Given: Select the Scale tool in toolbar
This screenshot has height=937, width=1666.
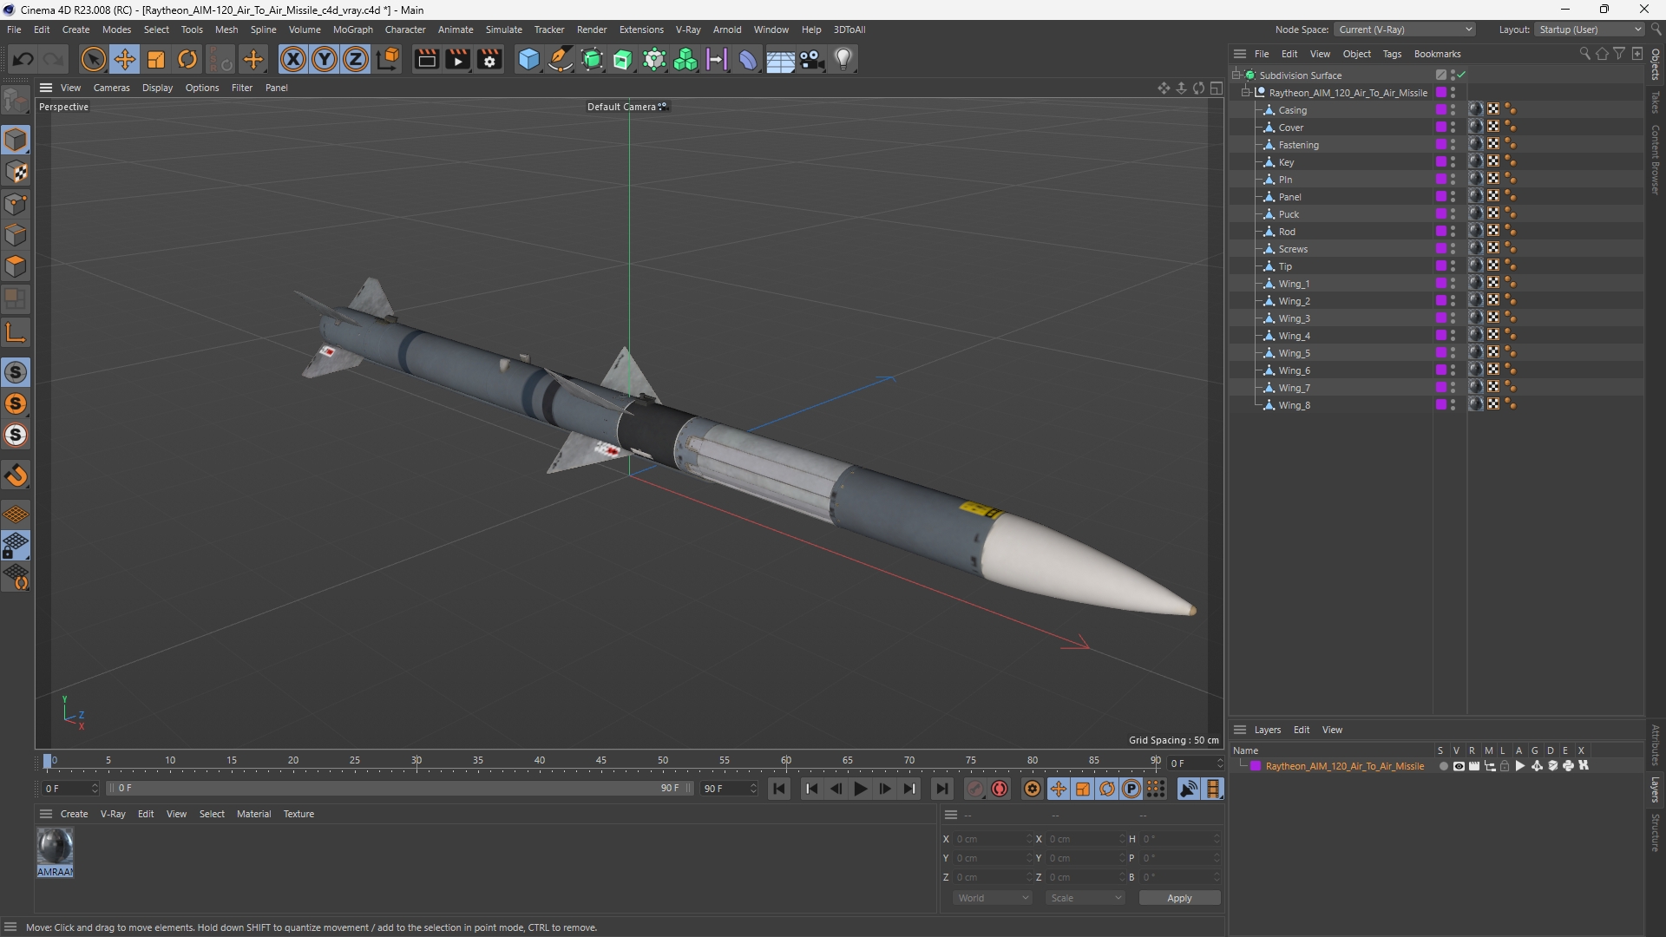Looking at the screenshot, I should 156,59.
